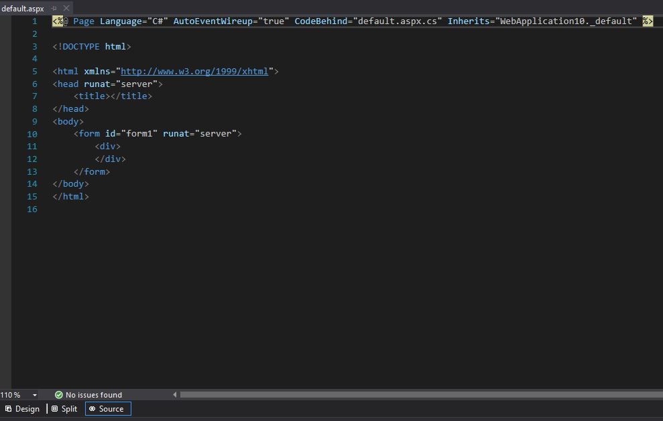Select the Source view button
The width and height of the screenshot is (663, 421).
click(107, 409)
